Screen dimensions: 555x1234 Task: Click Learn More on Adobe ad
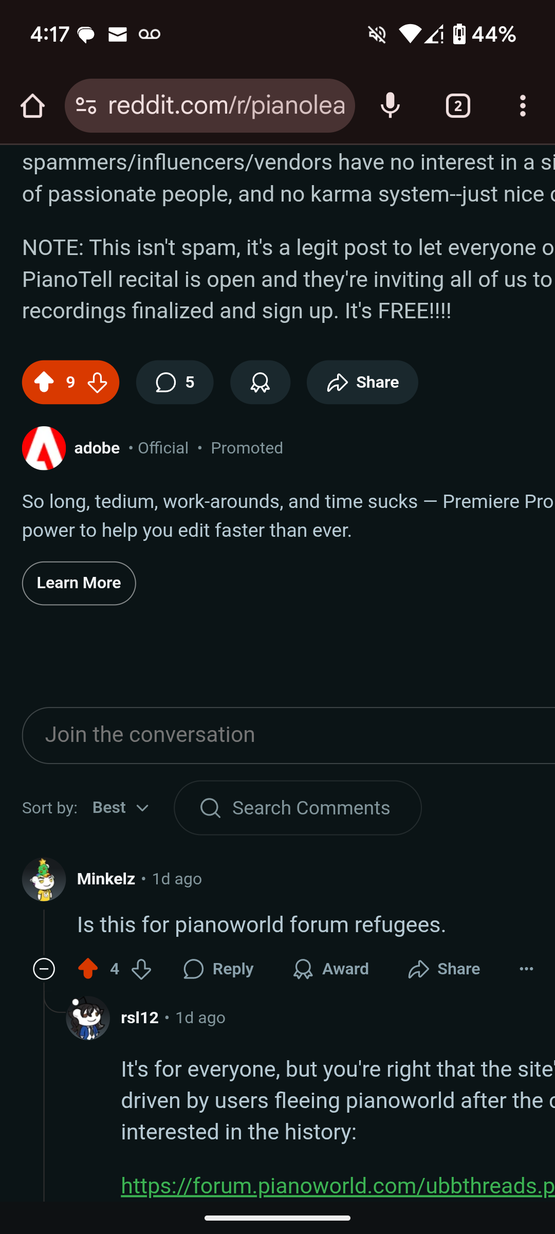tap(79, 583)
